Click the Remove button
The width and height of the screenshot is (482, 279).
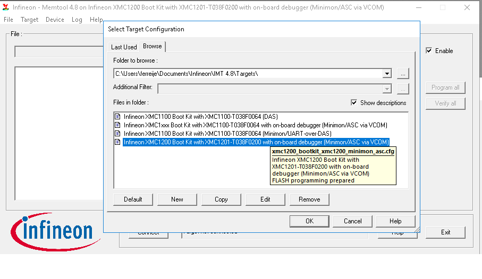309,199
